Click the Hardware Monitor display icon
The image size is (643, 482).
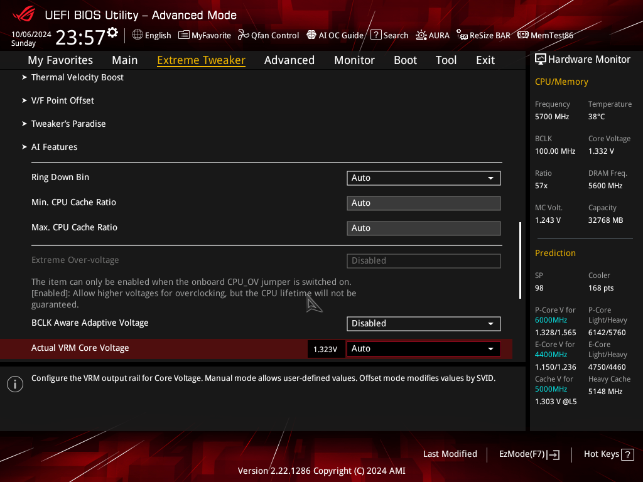(541, 60)
